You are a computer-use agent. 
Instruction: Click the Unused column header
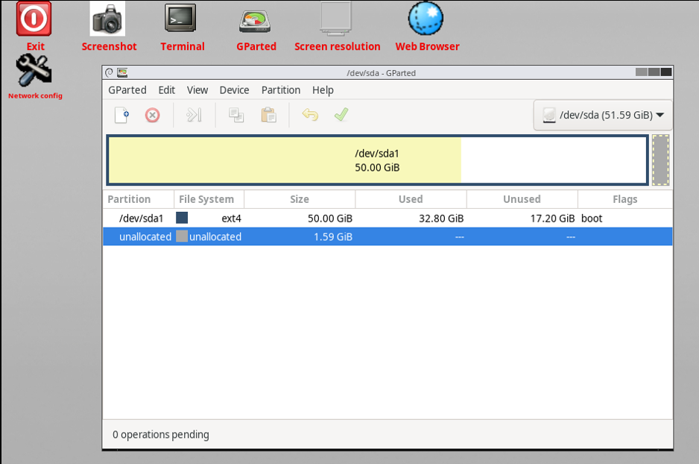[x=522, y=199]
